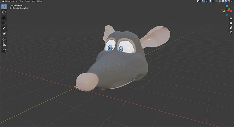This screenshot has width=234, height=127.
Task: Select the 3D Cursor tool
Action: point(4,12)
